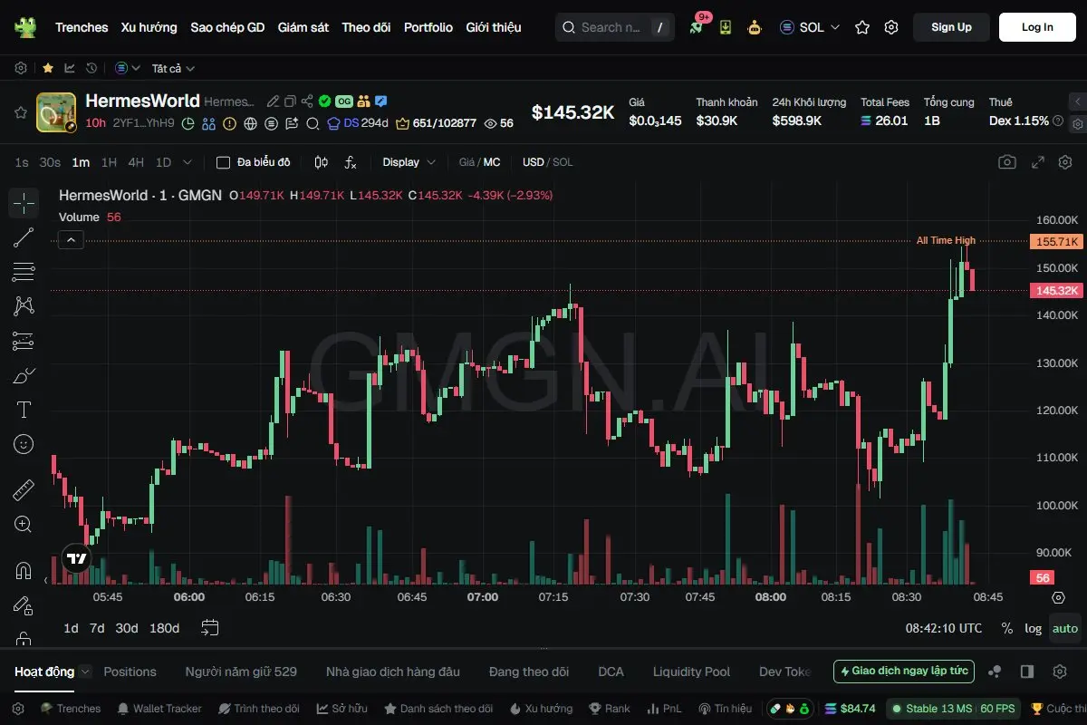Select the Text annotation tool

coord(24,410)
